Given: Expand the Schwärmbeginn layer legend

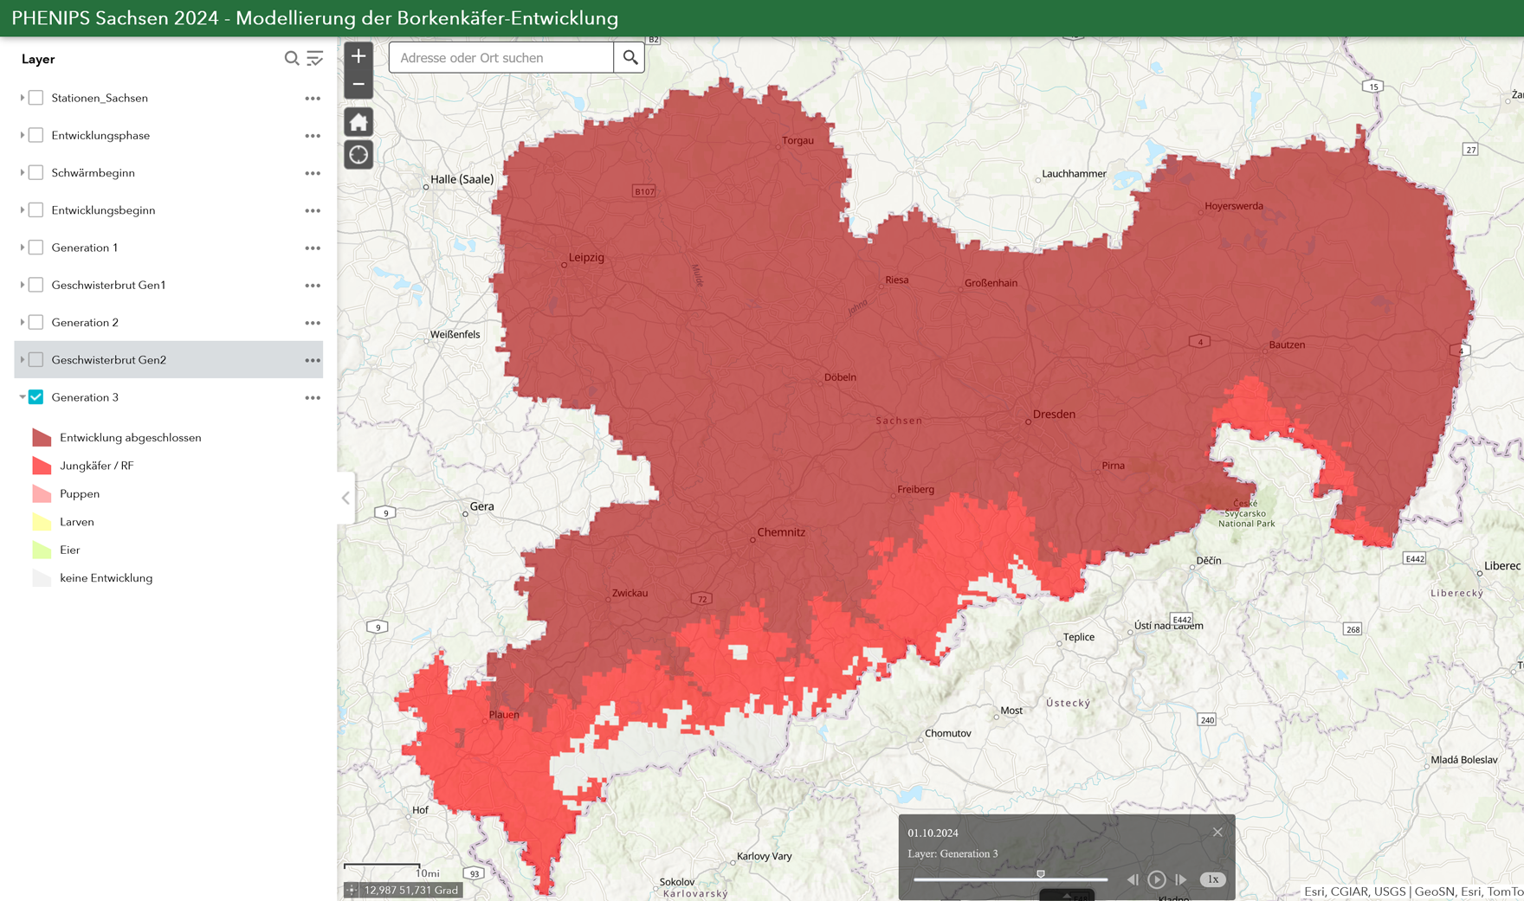Looking at the screenshot, I should click(x=22, y=172).
